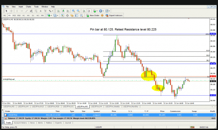218x130 pixels.
Task: Toggle the Expert Advisors button
Action: point(114,15)
